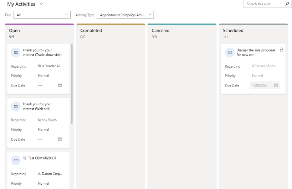Click the Completed column header
This screenshot has height=189, width=292.
pos(91,31)
